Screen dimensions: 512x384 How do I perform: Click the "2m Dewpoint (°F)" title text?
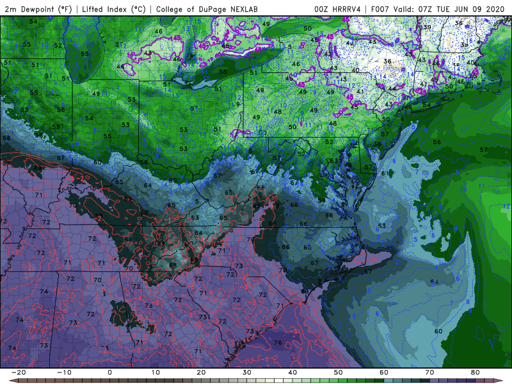(38, 9)
